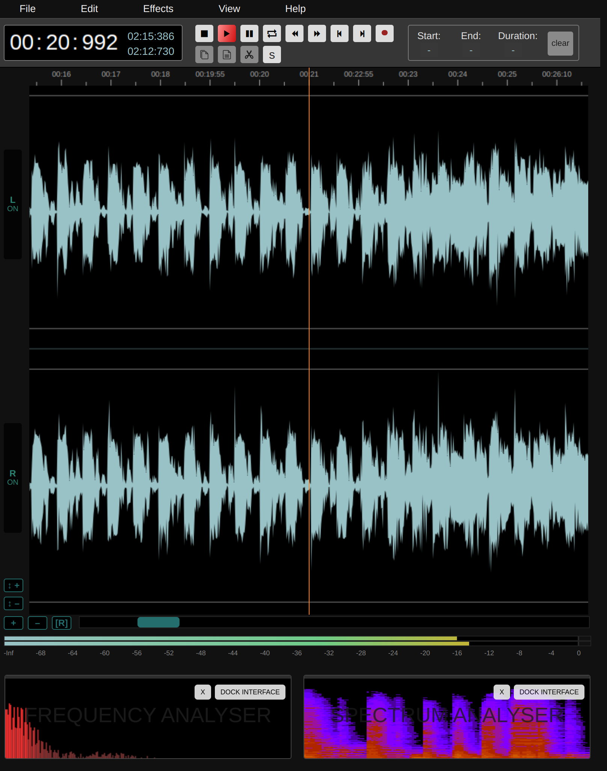This screenshot has width=607, height=771.
Task: Cut selection with the scissors icon
Action: (x=249, y=55)
